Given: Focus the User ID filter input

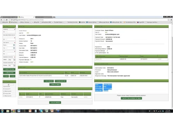Looking at the screenshot, I should [x=11, y=32].
